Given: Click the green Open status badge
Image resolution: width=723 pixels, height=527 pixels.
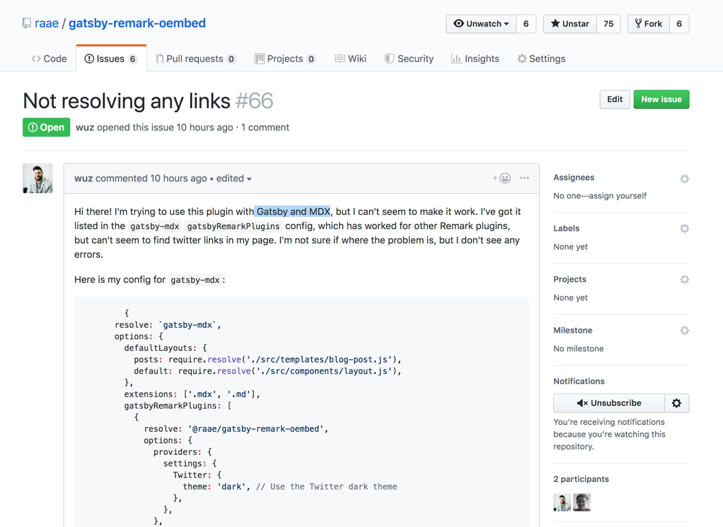Looking at the screenshot, I should pos(46,127).
